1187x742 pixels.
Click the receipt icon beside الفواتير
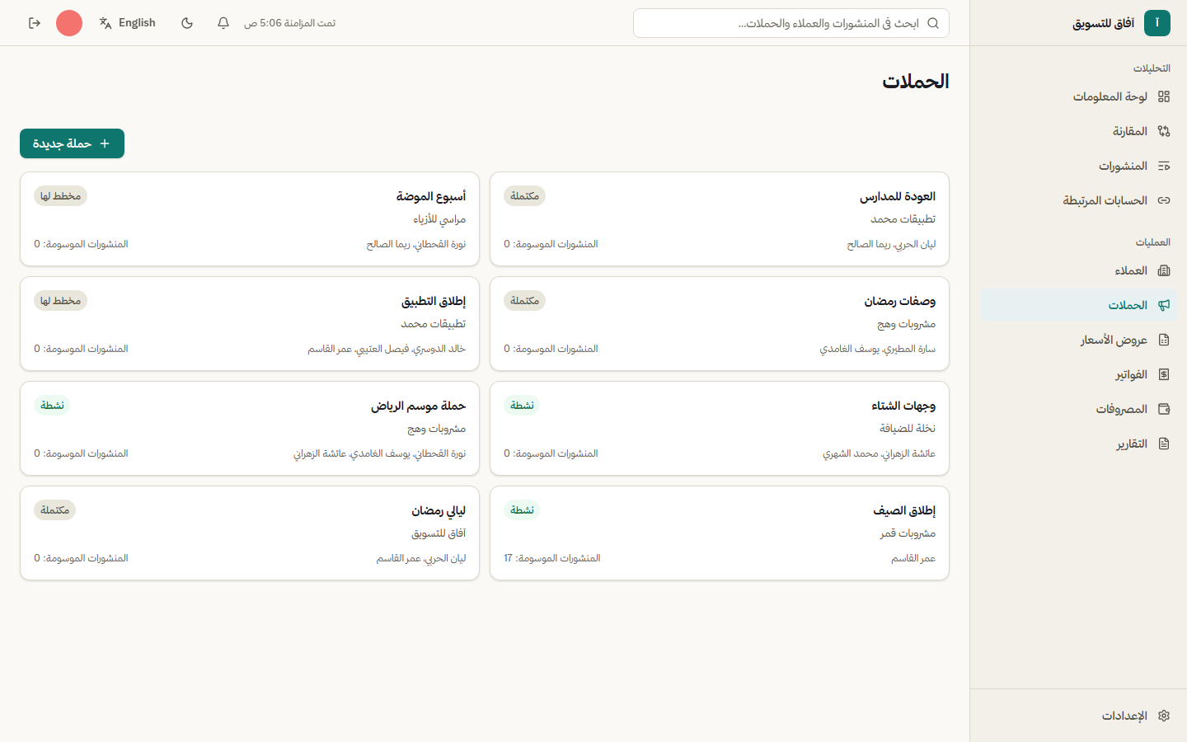point(1164,374)
